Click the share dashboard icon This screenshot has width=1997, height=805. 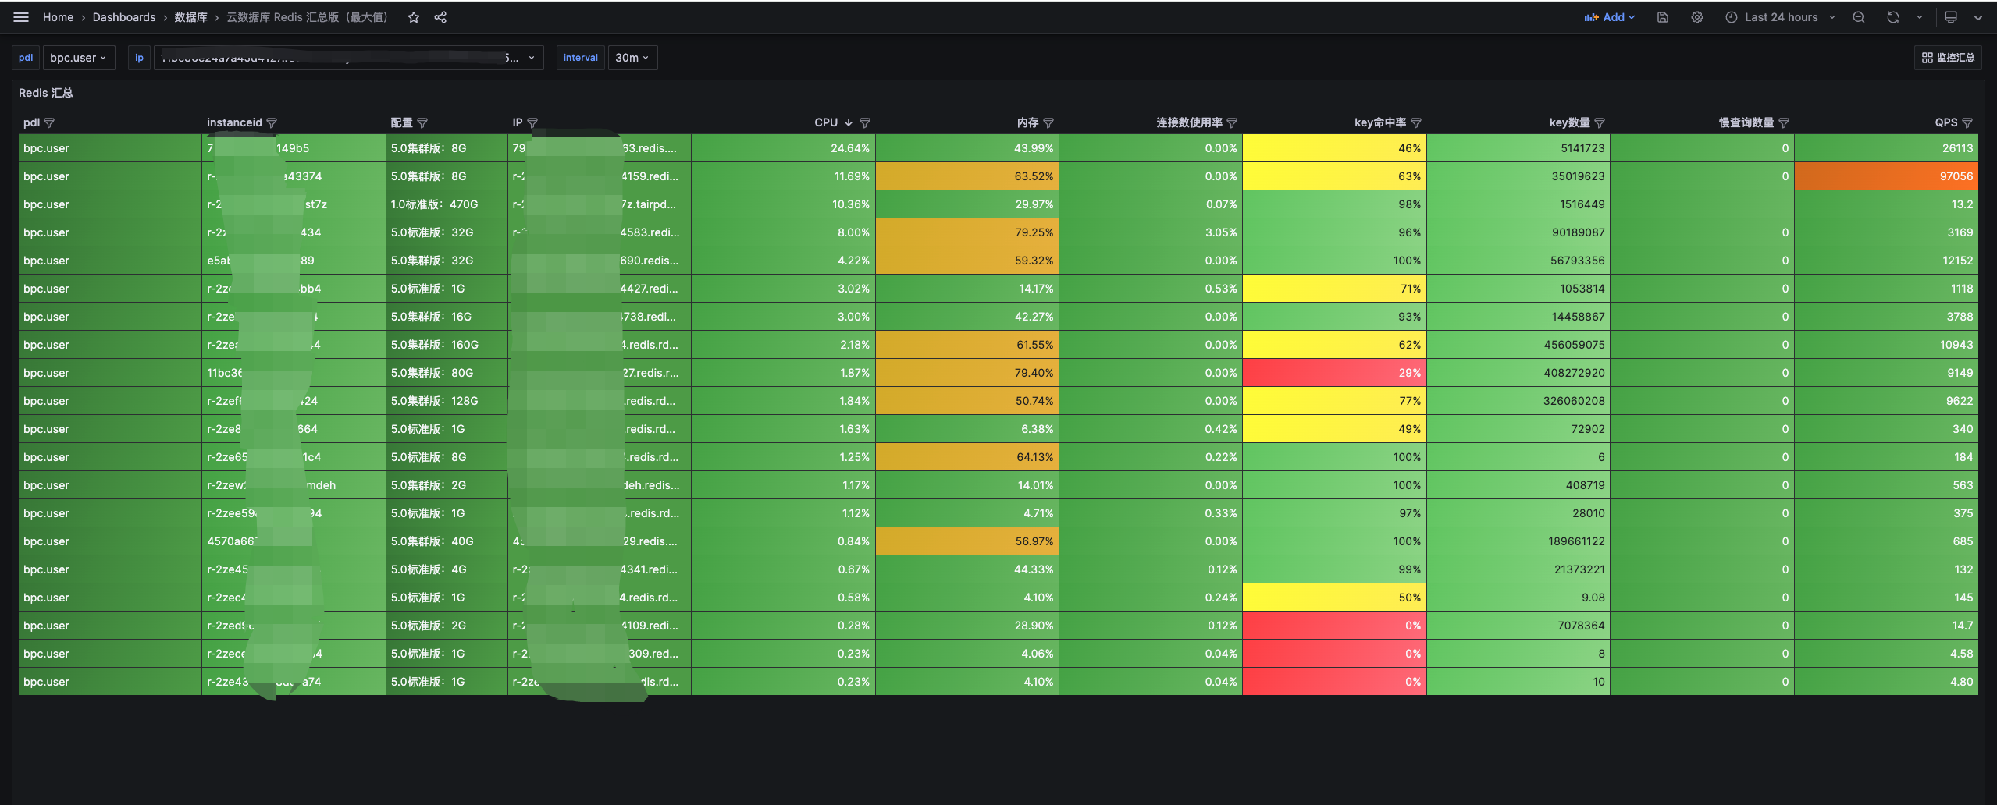[440, 17]
